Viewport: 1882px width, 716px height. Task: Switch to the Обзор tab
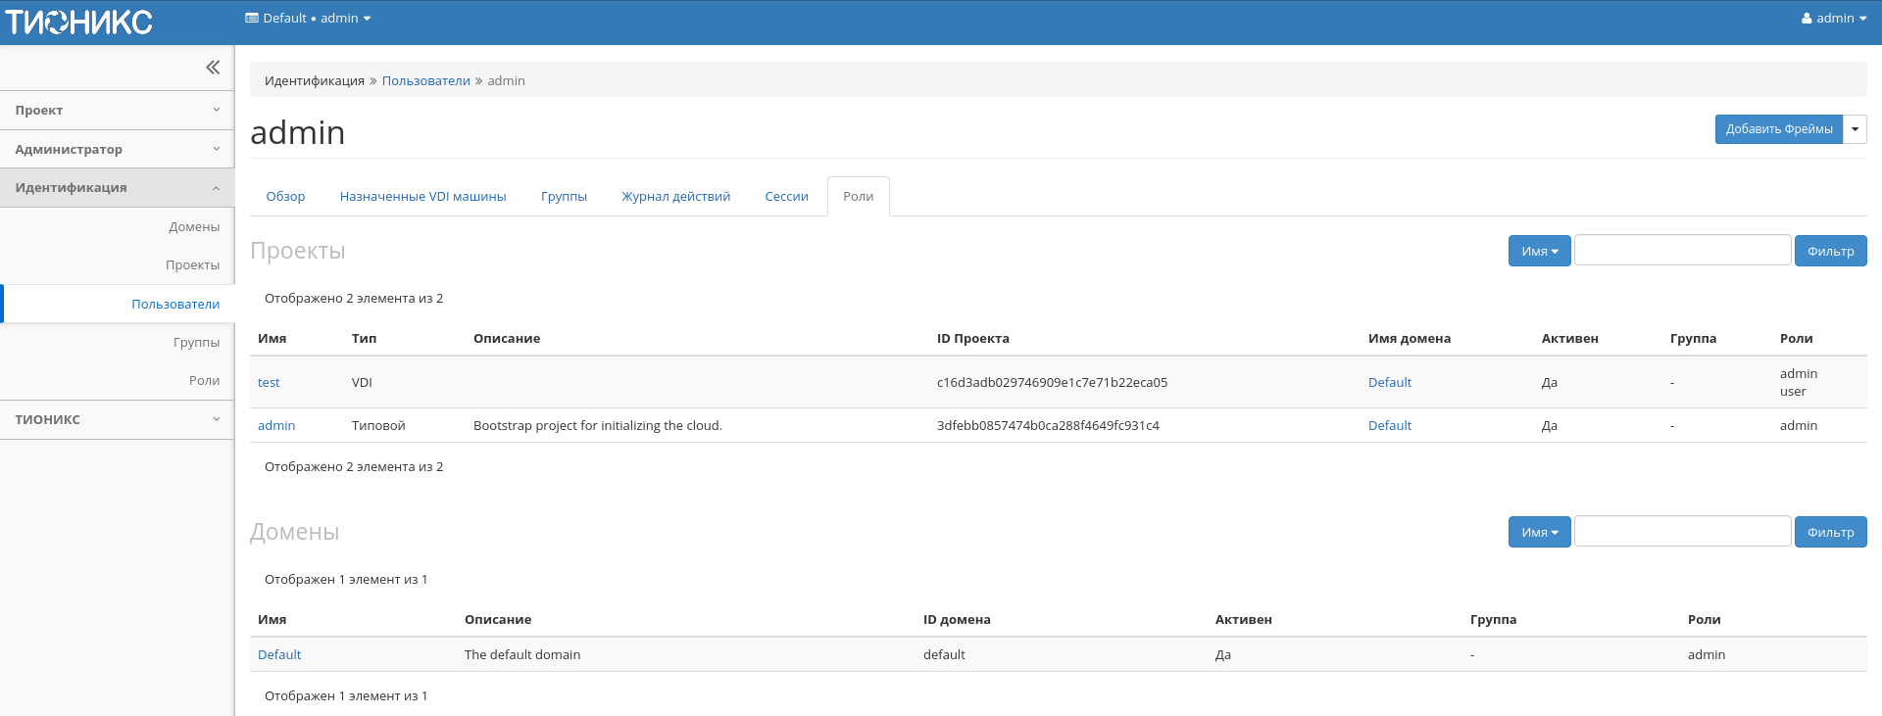(285, 197)
